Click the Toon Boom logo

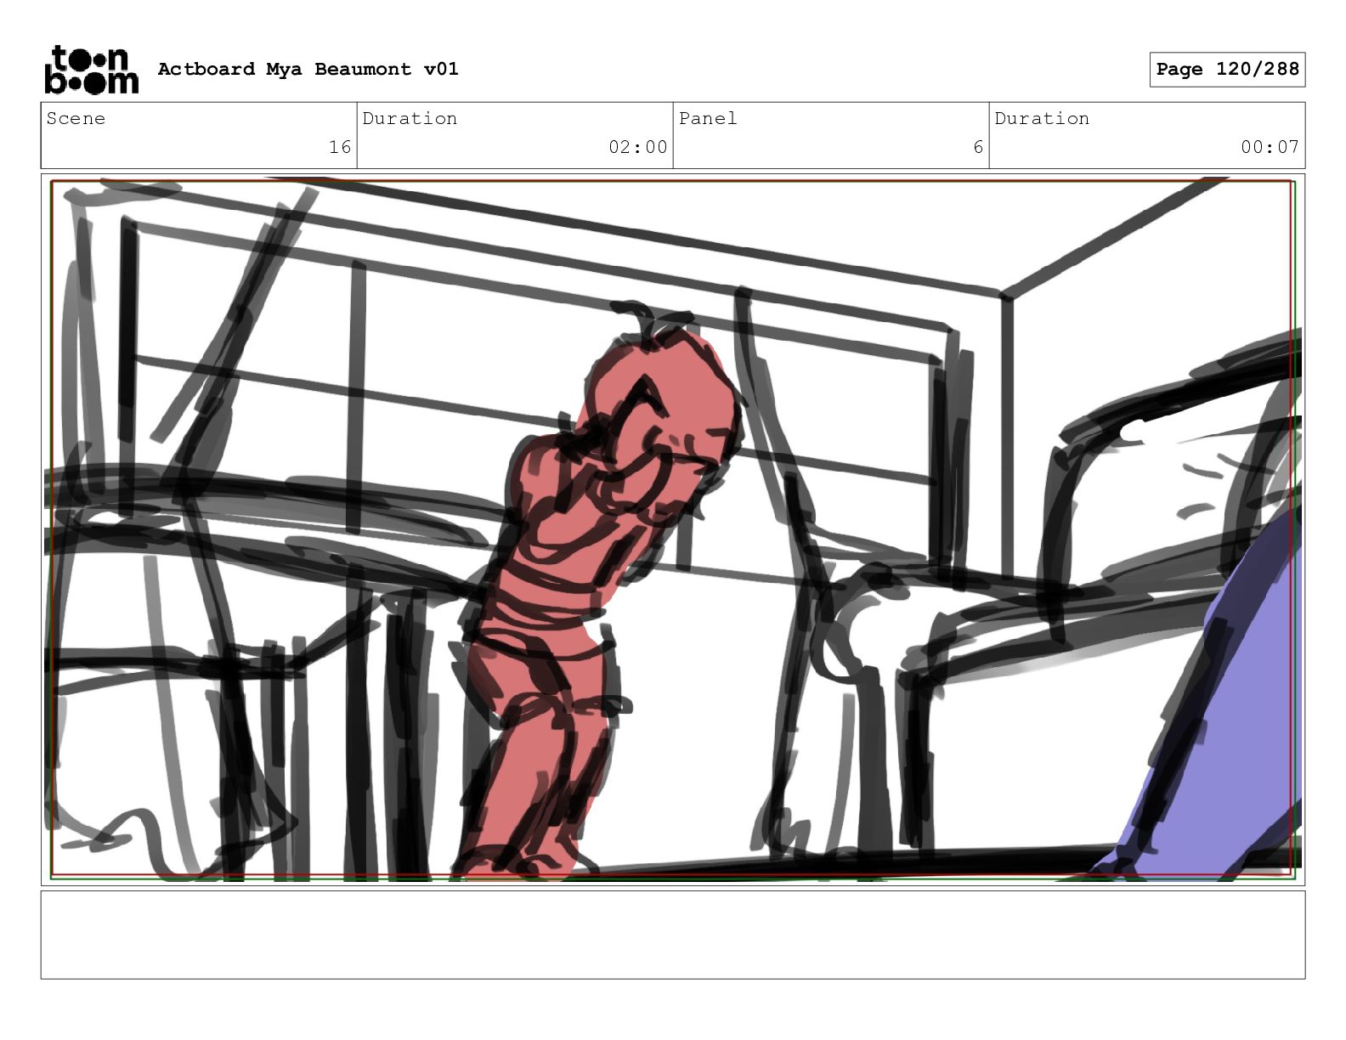click(x=91, y=70)
